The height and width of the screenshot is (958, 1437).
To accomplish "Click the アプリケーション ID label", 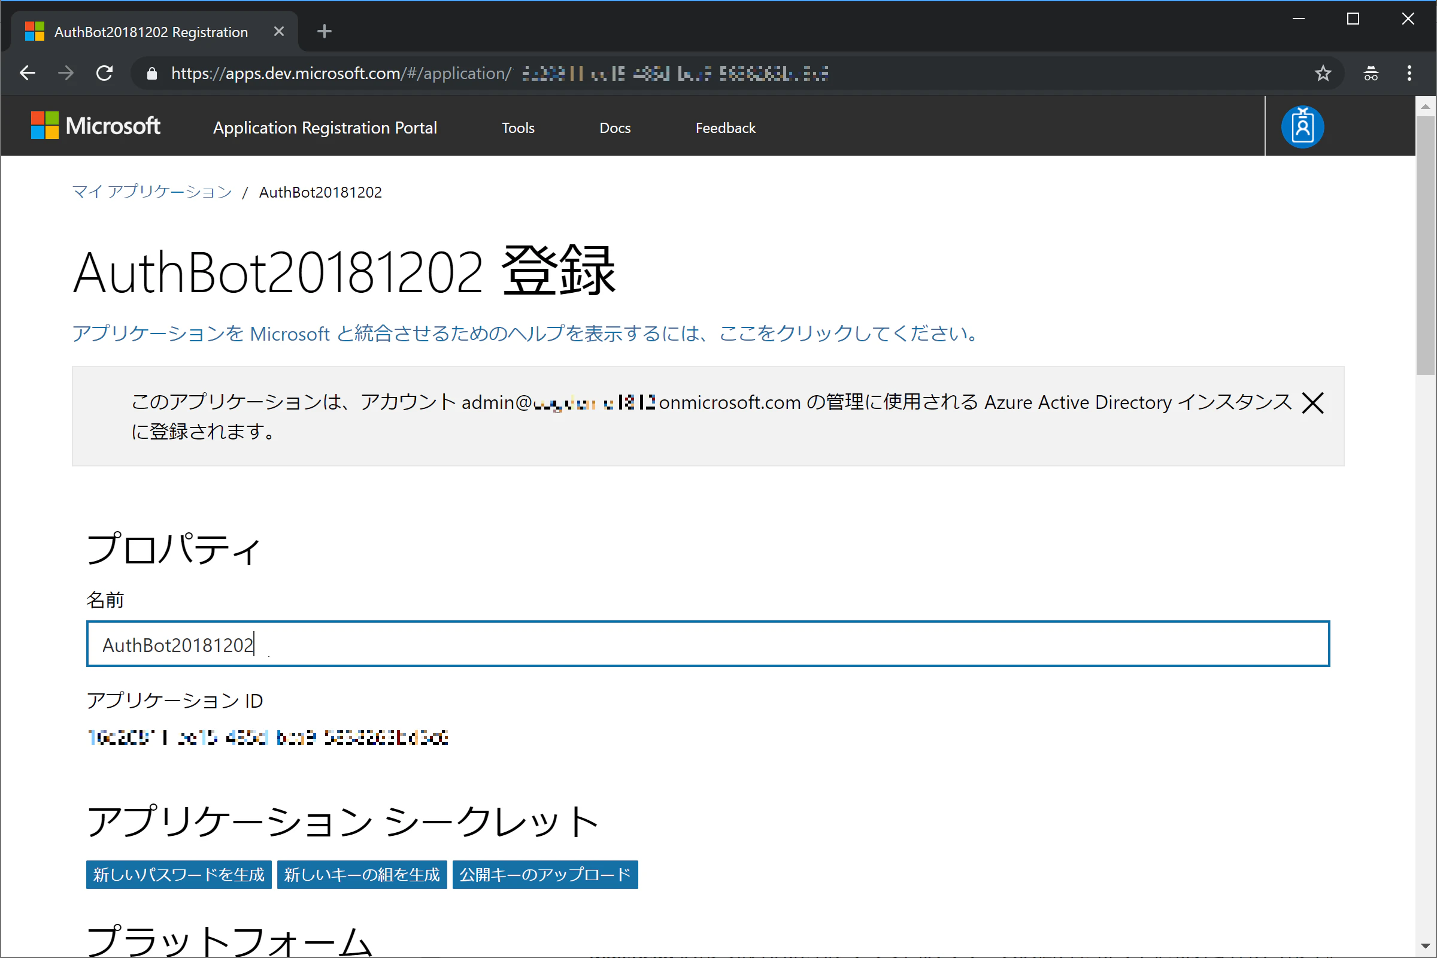I will pos(175,700).
